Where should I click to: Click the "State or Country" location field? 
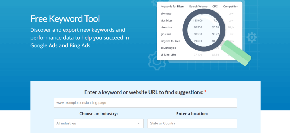point(192,123)
